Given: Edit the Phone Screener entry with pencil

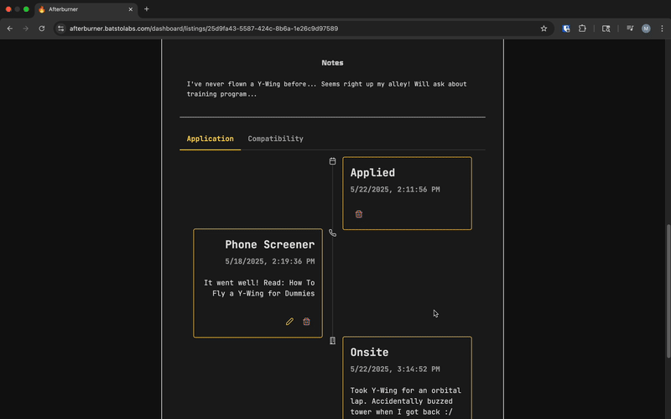Looking at the screenshot, I should coord(289,322).
